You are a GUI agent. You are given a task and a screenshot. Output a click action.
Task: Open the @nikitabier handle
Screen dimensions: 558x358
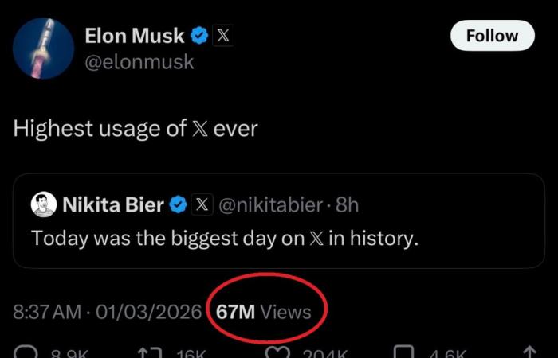pyautogui.click(x=269, y=204)
